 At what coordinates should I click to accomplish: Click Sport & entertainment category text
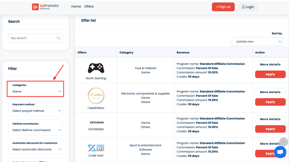(x=145, y=145)
